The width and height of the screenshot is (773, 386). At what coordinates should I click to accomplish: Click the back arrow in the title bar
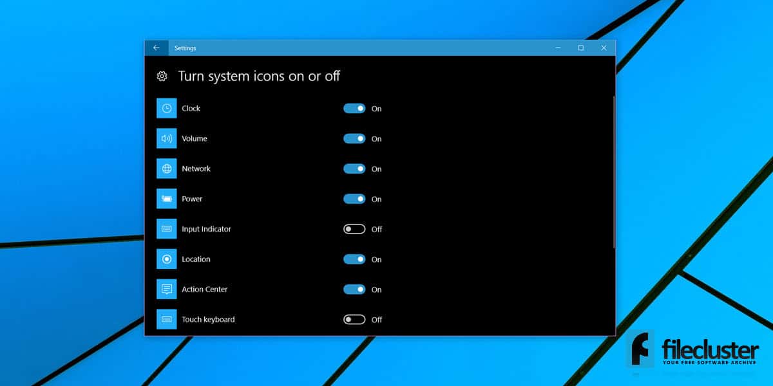(x=157, y=48)
